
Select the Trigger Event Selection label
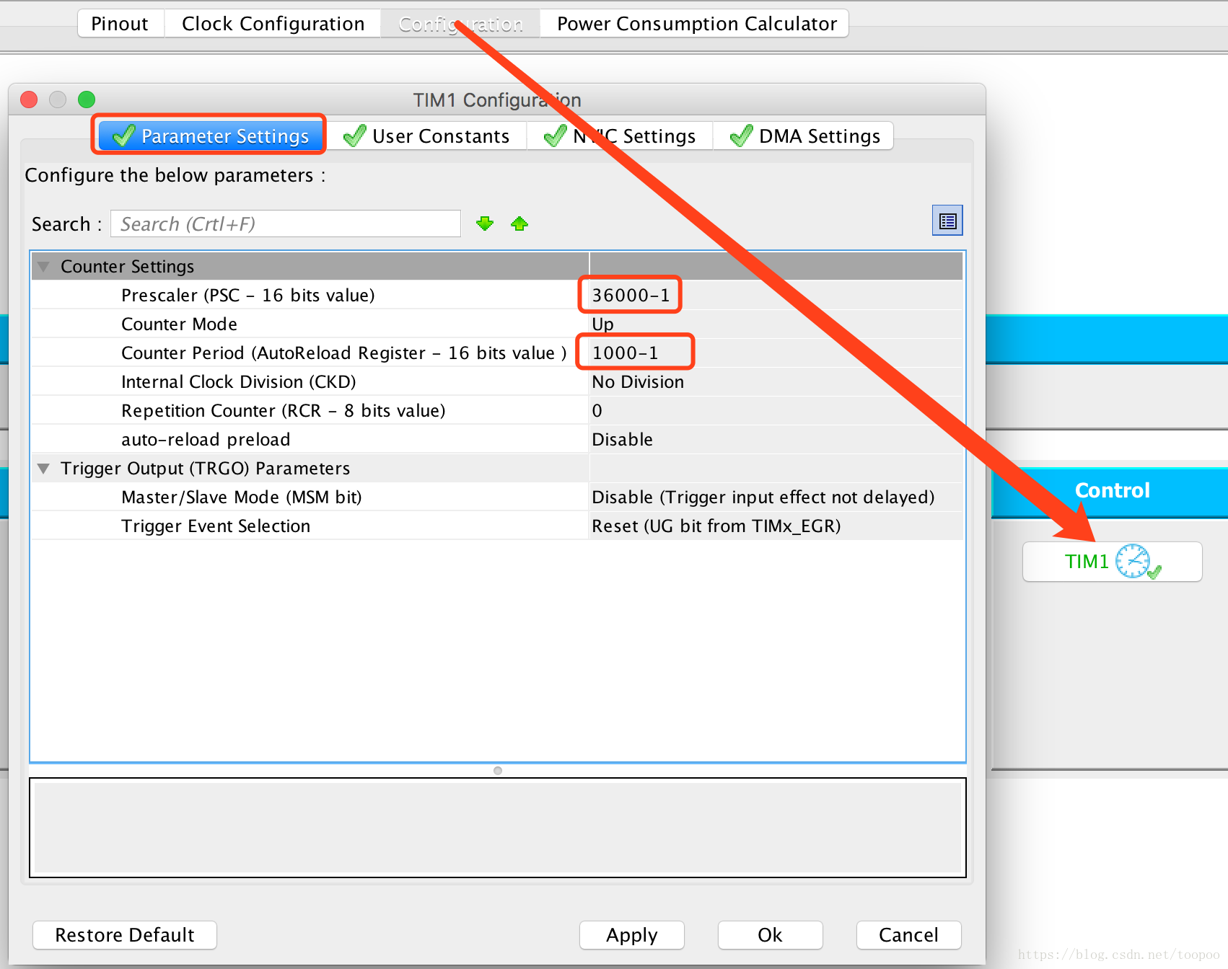pos(216,526)
